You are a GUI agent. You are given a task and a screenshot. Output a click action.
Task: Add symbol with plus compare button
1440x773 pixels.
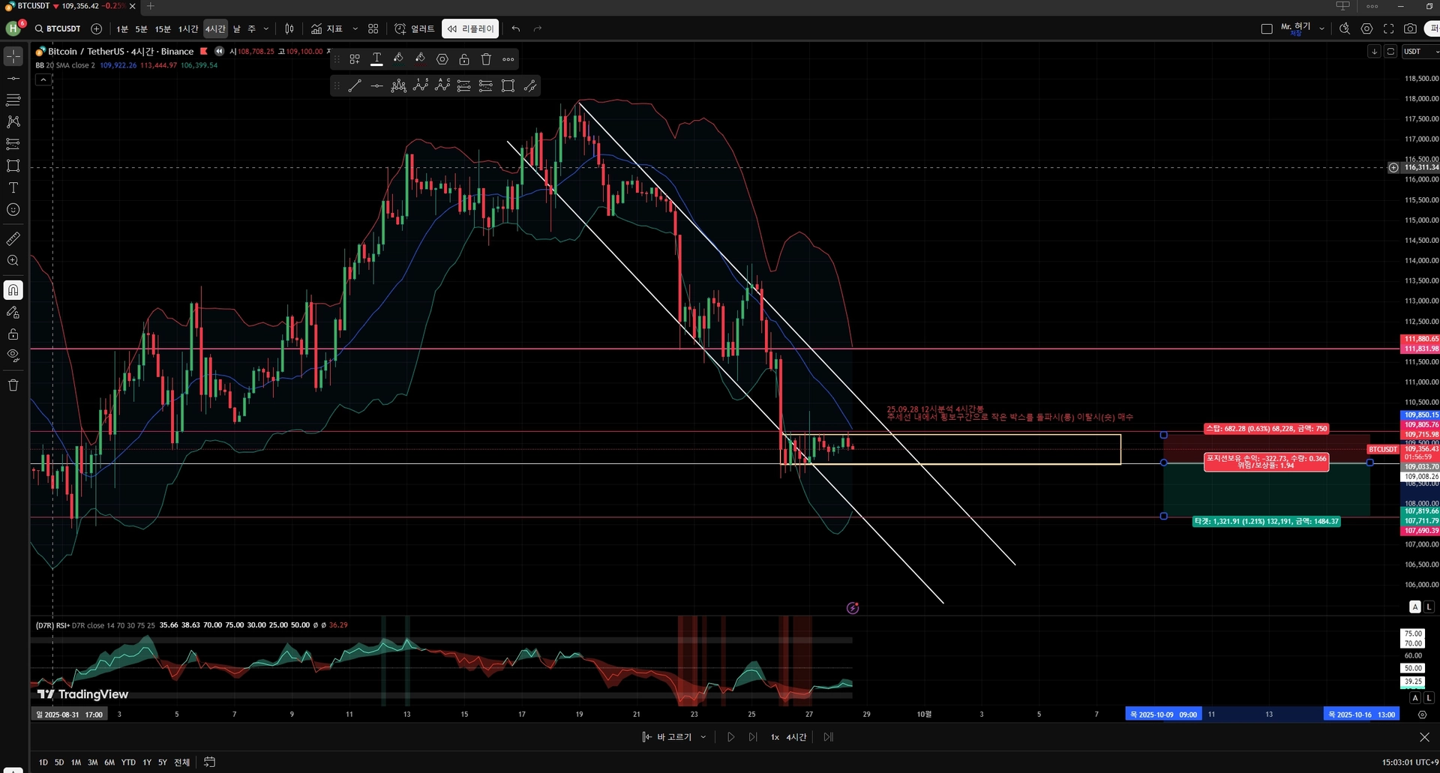[x=96, y=28]
